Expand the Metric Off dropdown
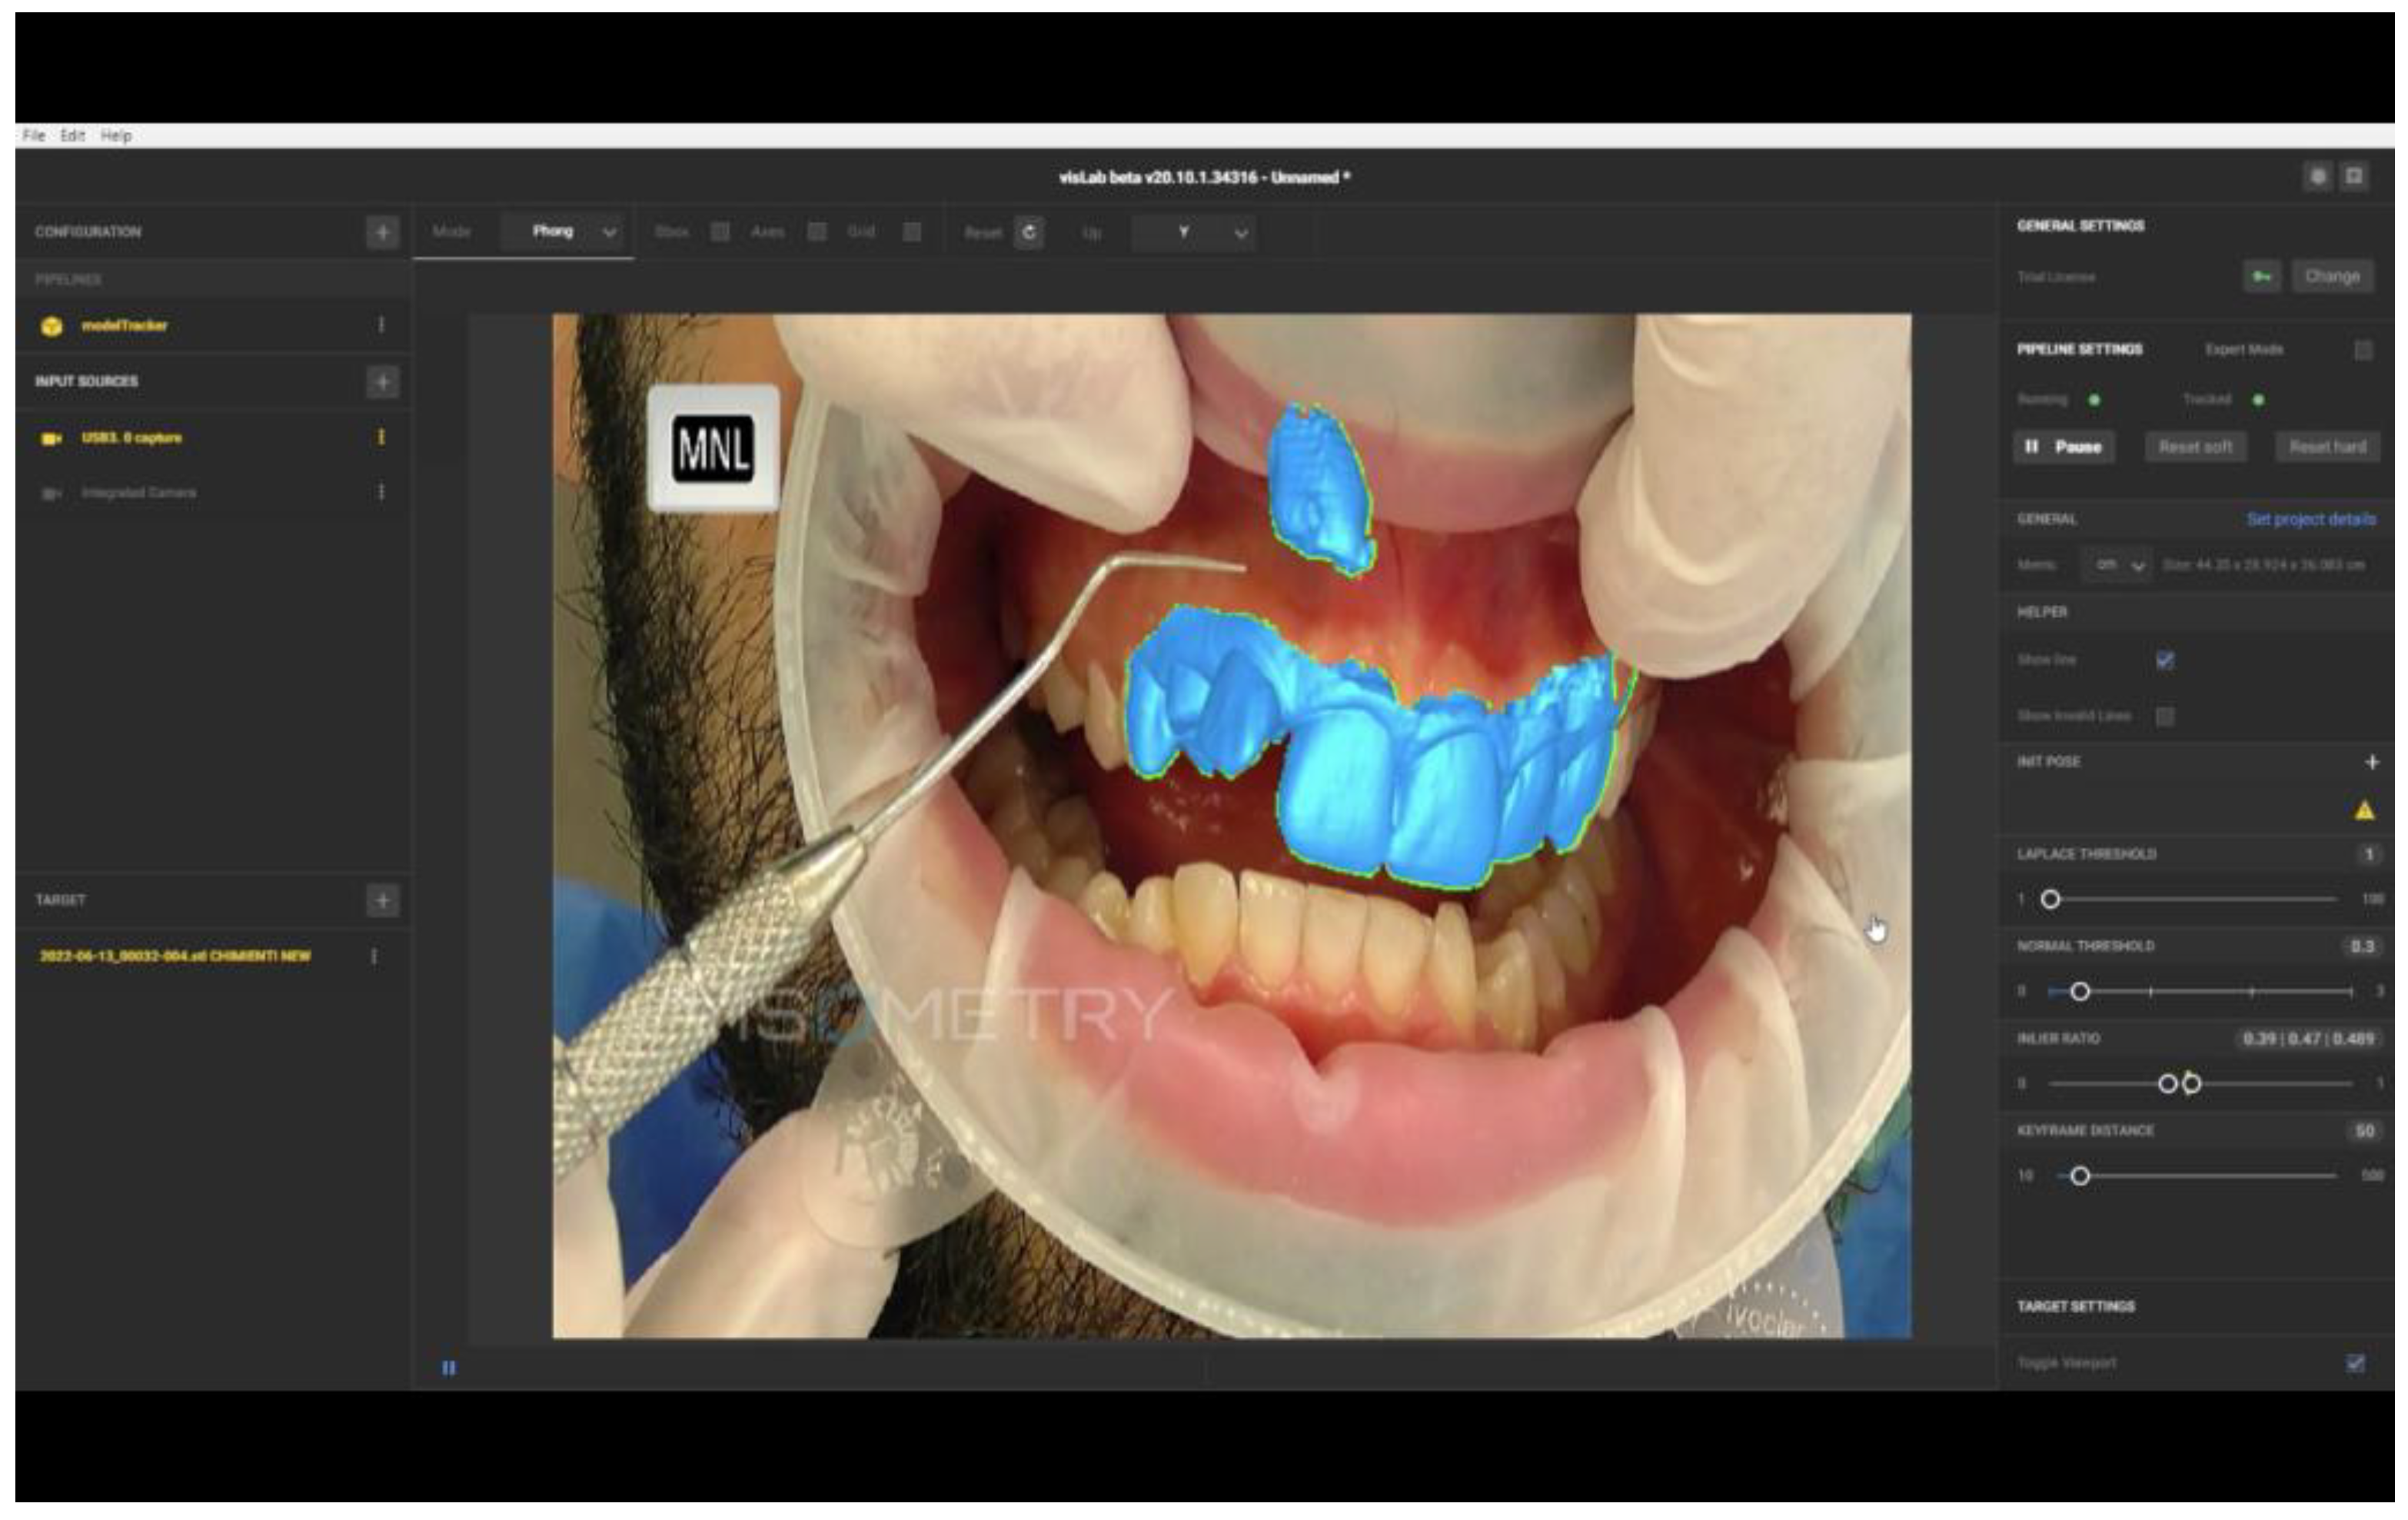 [x=2118, y=565]
